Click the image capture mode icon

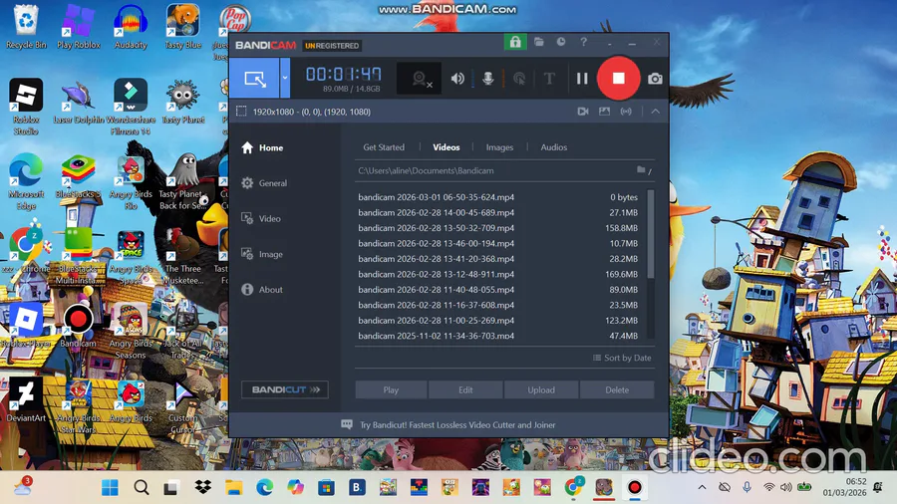coord(604,112)
